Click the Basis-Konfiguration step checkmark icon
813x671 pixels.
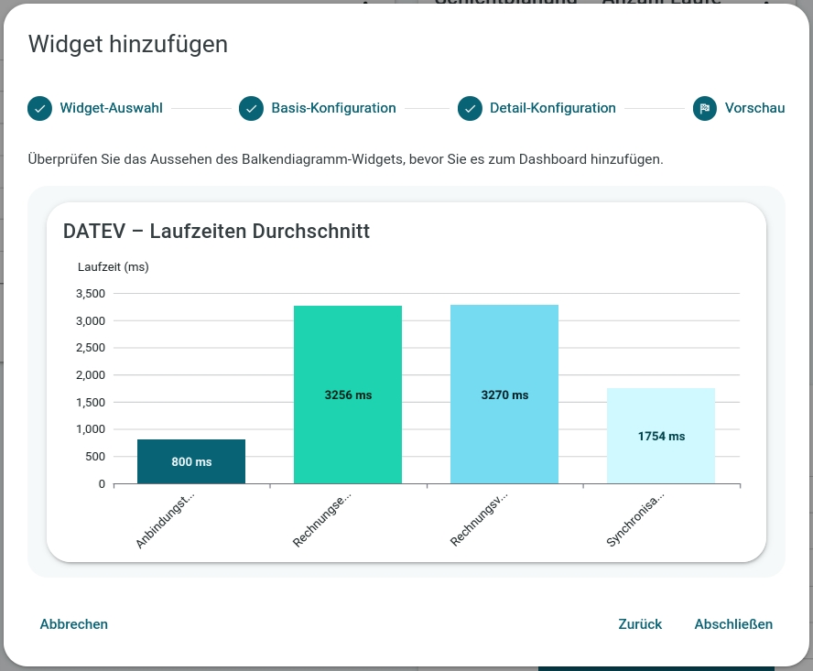coord(252,108)
